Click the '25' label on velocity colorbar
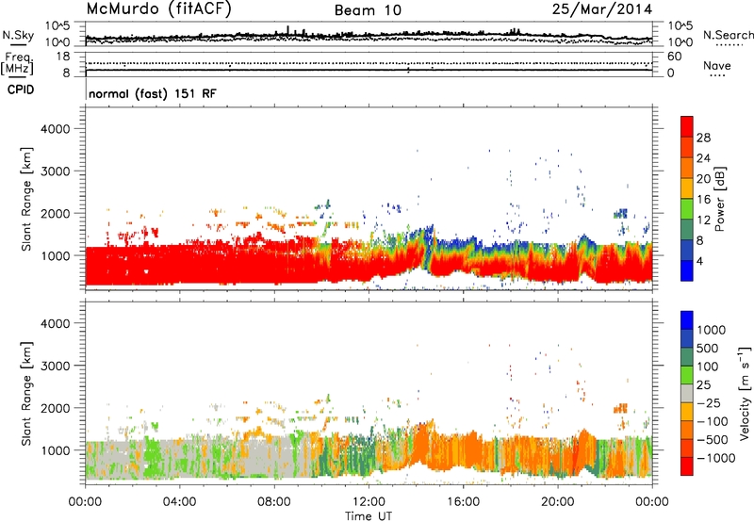The width and height of the screenshot is (754, 522). [x=703, y=385]
